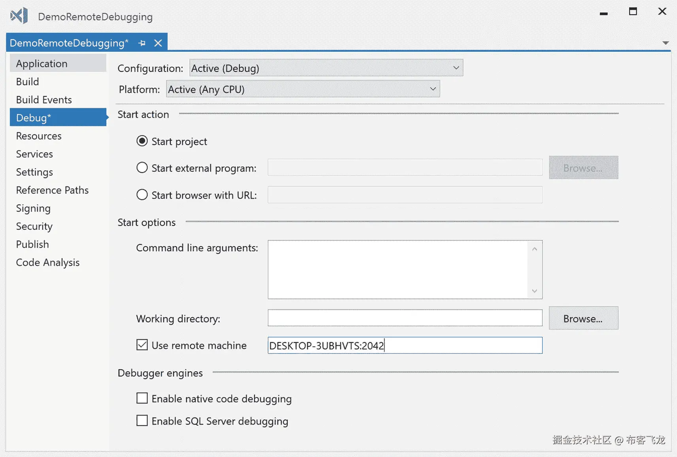Open the Signing page
The image size is (677, 457).
(58, 208)
